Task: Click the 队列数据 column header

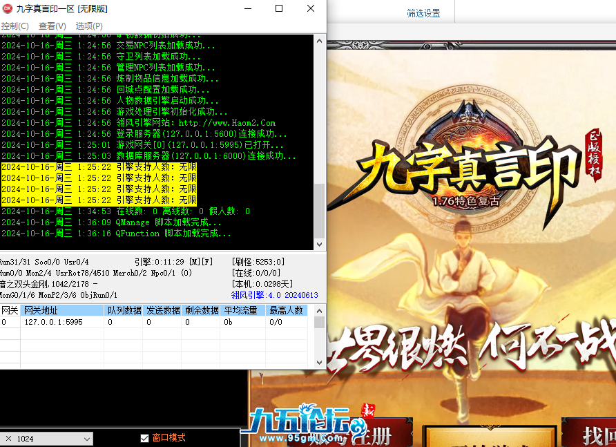Action: [124, 310]
